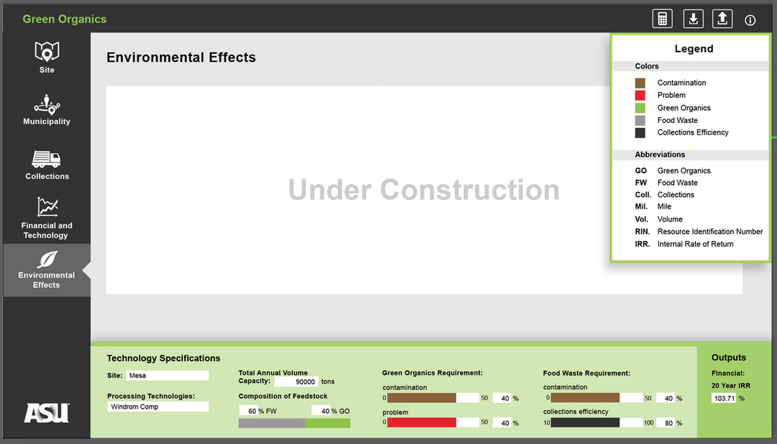Open the Collections truck icon
The image size is (777, 444).
(x=47, y=159)
